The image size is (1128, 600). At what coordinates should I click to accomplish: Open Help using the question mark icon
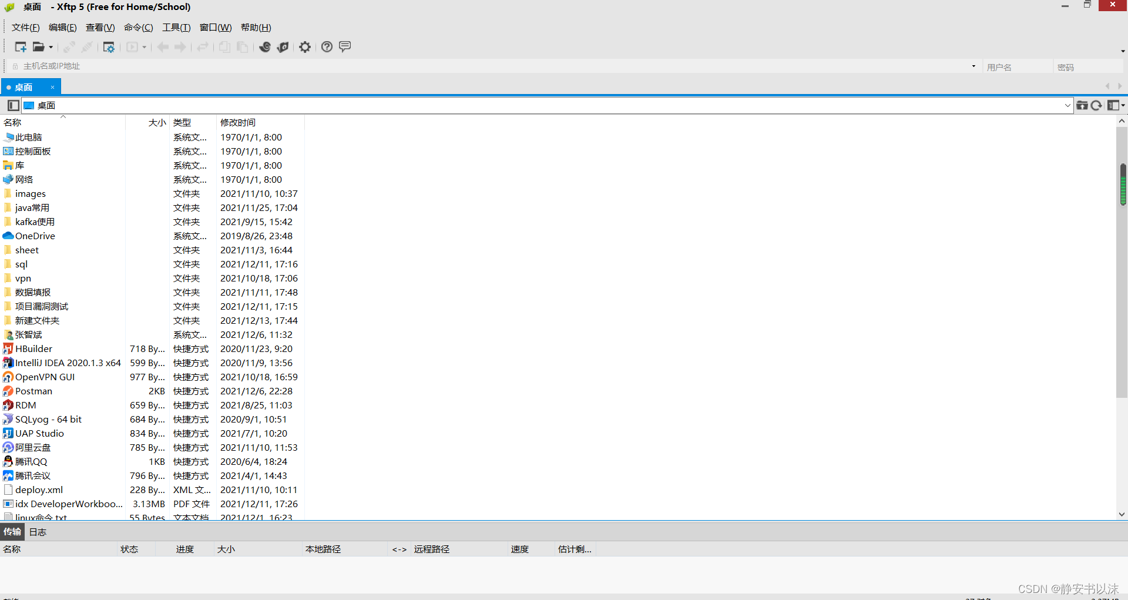click(327, 47)
